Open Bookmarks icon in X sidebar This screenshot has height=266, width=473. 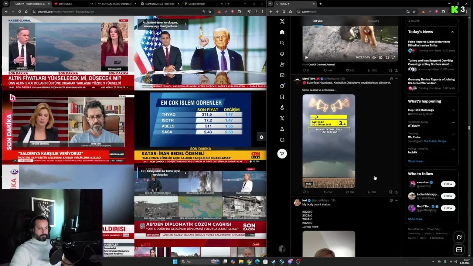pos(282,97)
